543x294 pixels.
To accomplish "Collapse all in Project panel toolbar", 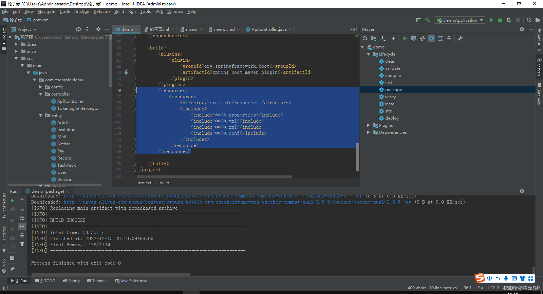I will (87, 29).
